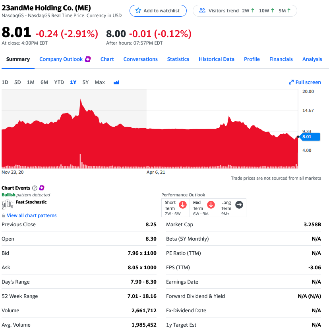This screenshot has height=333, width=329.
Task: Click the after hours price 8.00
Action: 116,34
